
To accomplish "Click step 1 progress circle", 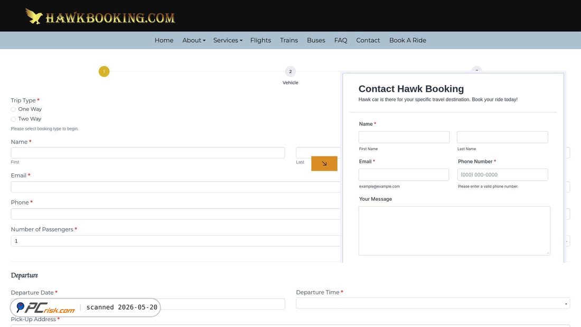I will pos(104,71).
